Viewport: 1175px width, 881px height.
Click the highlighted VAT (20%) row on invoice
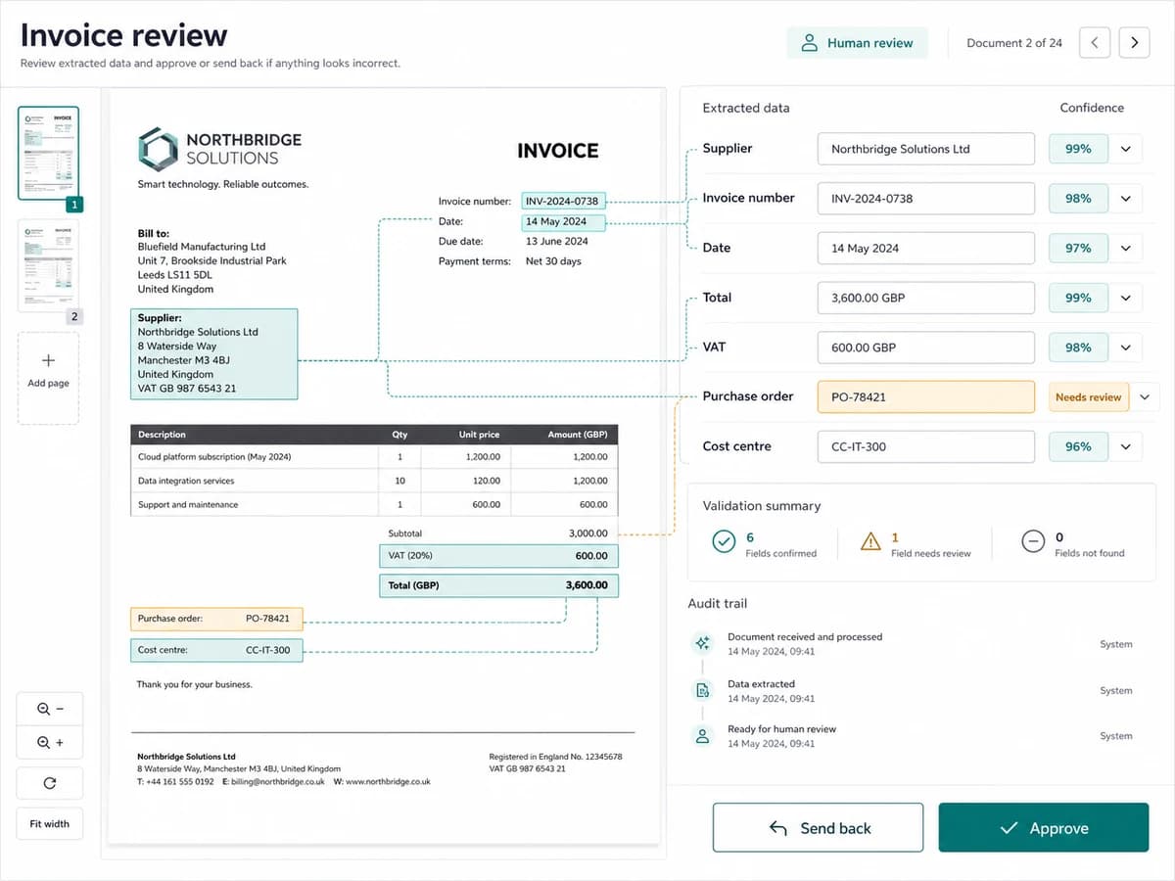coord(499,556)
